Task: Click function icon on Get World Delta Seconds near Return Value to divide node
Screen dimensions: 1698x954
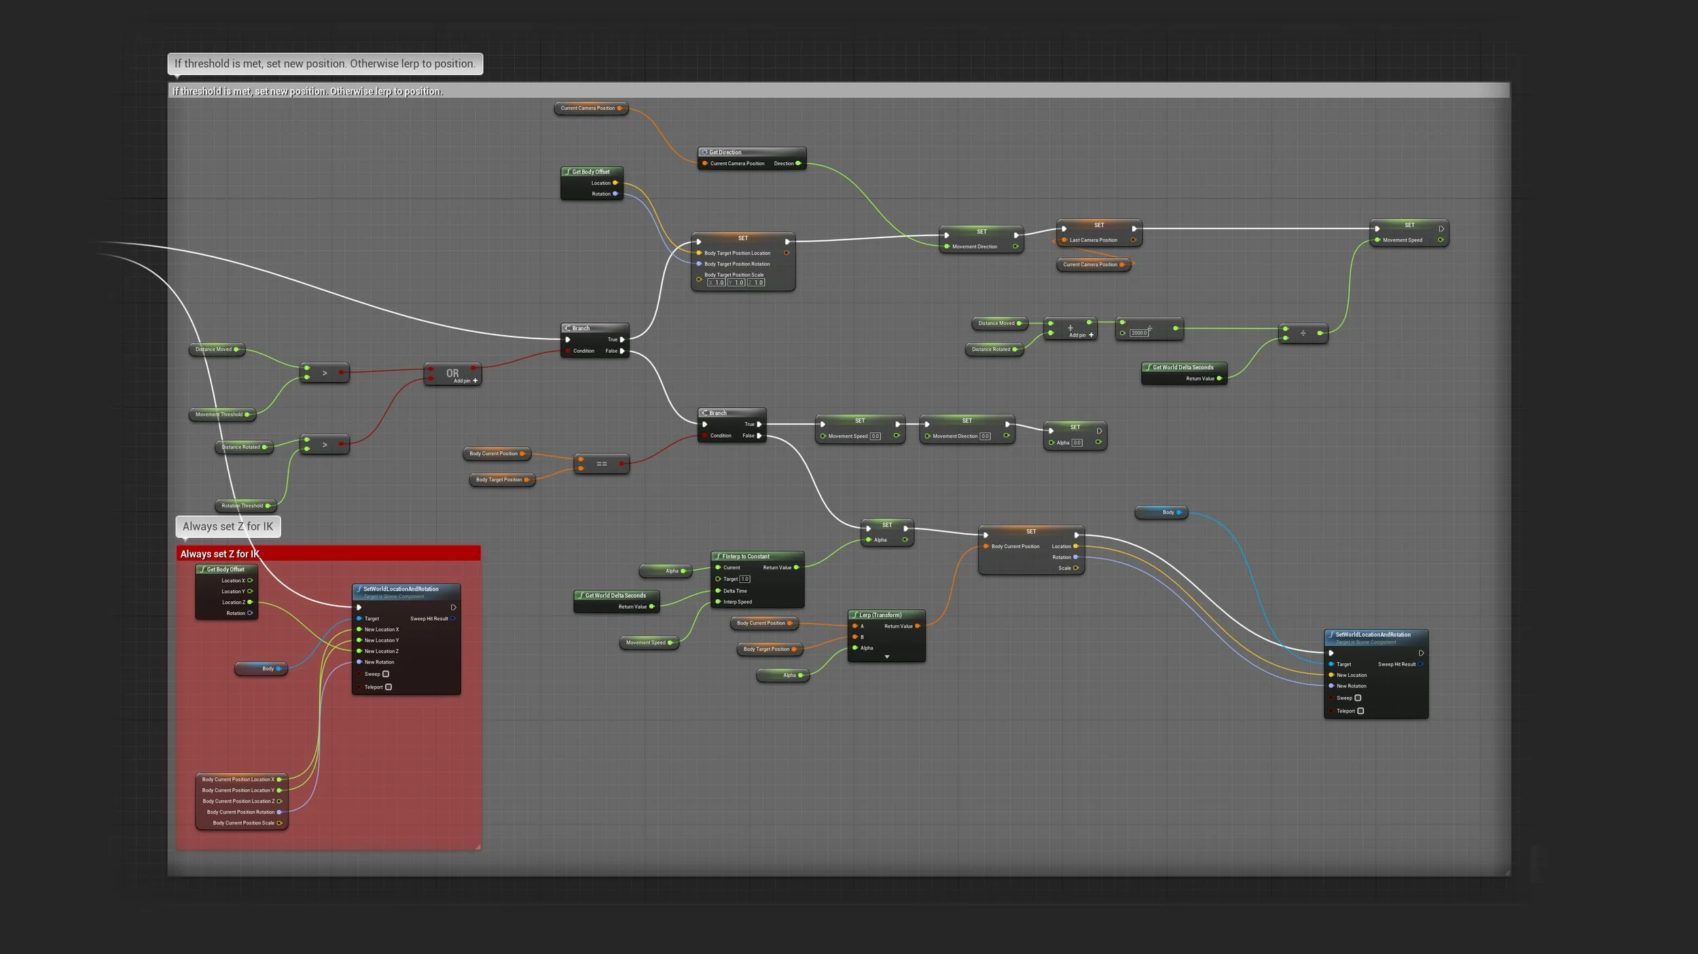Action: pyautogui.click(x=1149, y=368)
